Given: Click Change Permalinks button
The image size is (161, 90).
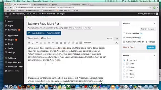Looking at the screenshot, I should pos(75,28).
